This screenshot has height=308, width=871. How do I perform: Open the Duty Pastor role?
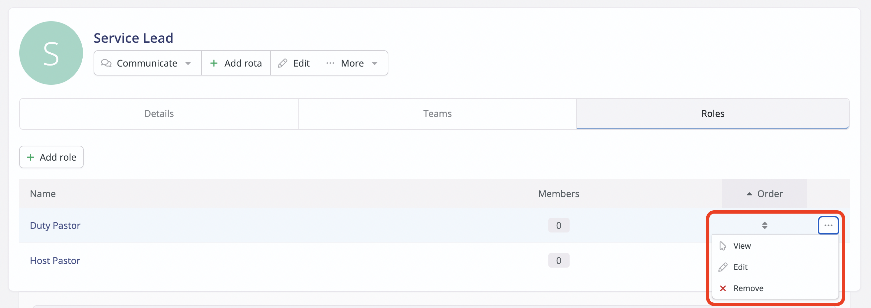[x=55, y=225]
